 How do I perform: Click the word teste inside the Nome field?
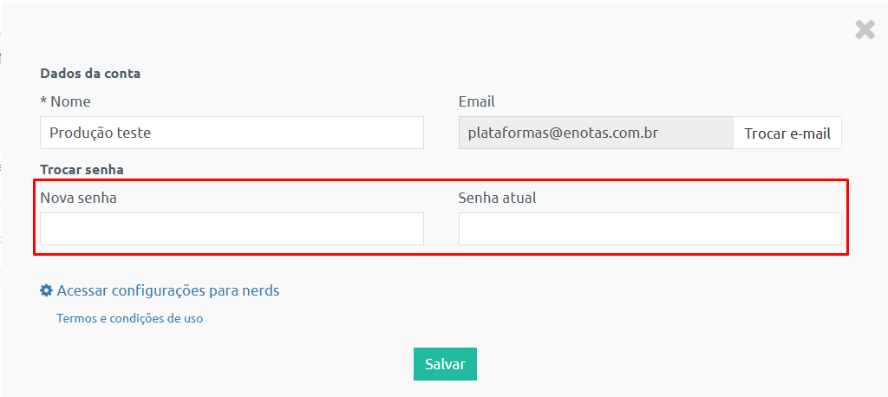coord(134,133)
